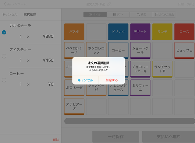The height and width of the screenshot is (143, 195).
Task: Add オレンジジュース to order
Action: (118, 90)
